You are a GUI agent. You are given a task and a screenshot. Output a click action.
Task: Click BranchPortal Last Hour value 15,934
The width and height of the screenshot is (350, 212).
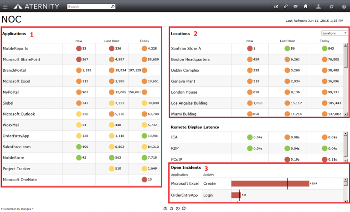tap(120, 70)
